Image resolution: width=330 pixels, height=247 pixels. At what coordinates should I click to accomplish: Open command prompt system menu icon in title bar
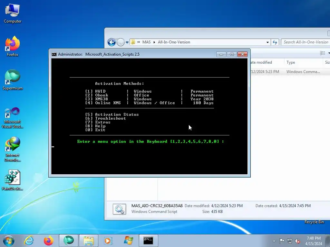[x=54, y=54]
